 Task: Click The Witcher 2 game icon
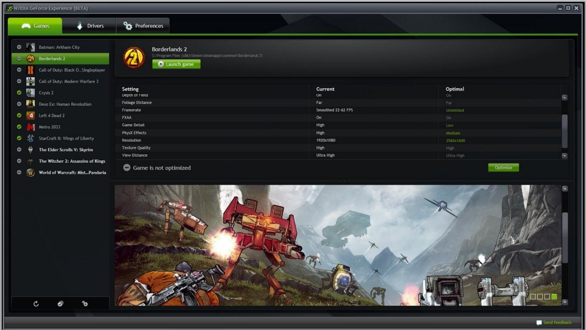pos(30,161)
